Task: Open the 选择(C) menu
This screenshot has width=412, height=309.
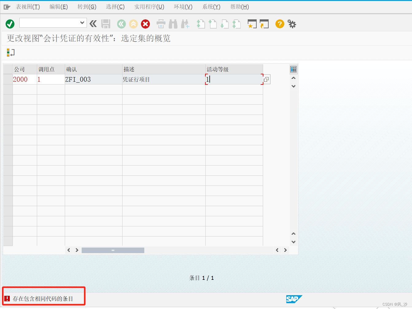Action: point(115,7)
